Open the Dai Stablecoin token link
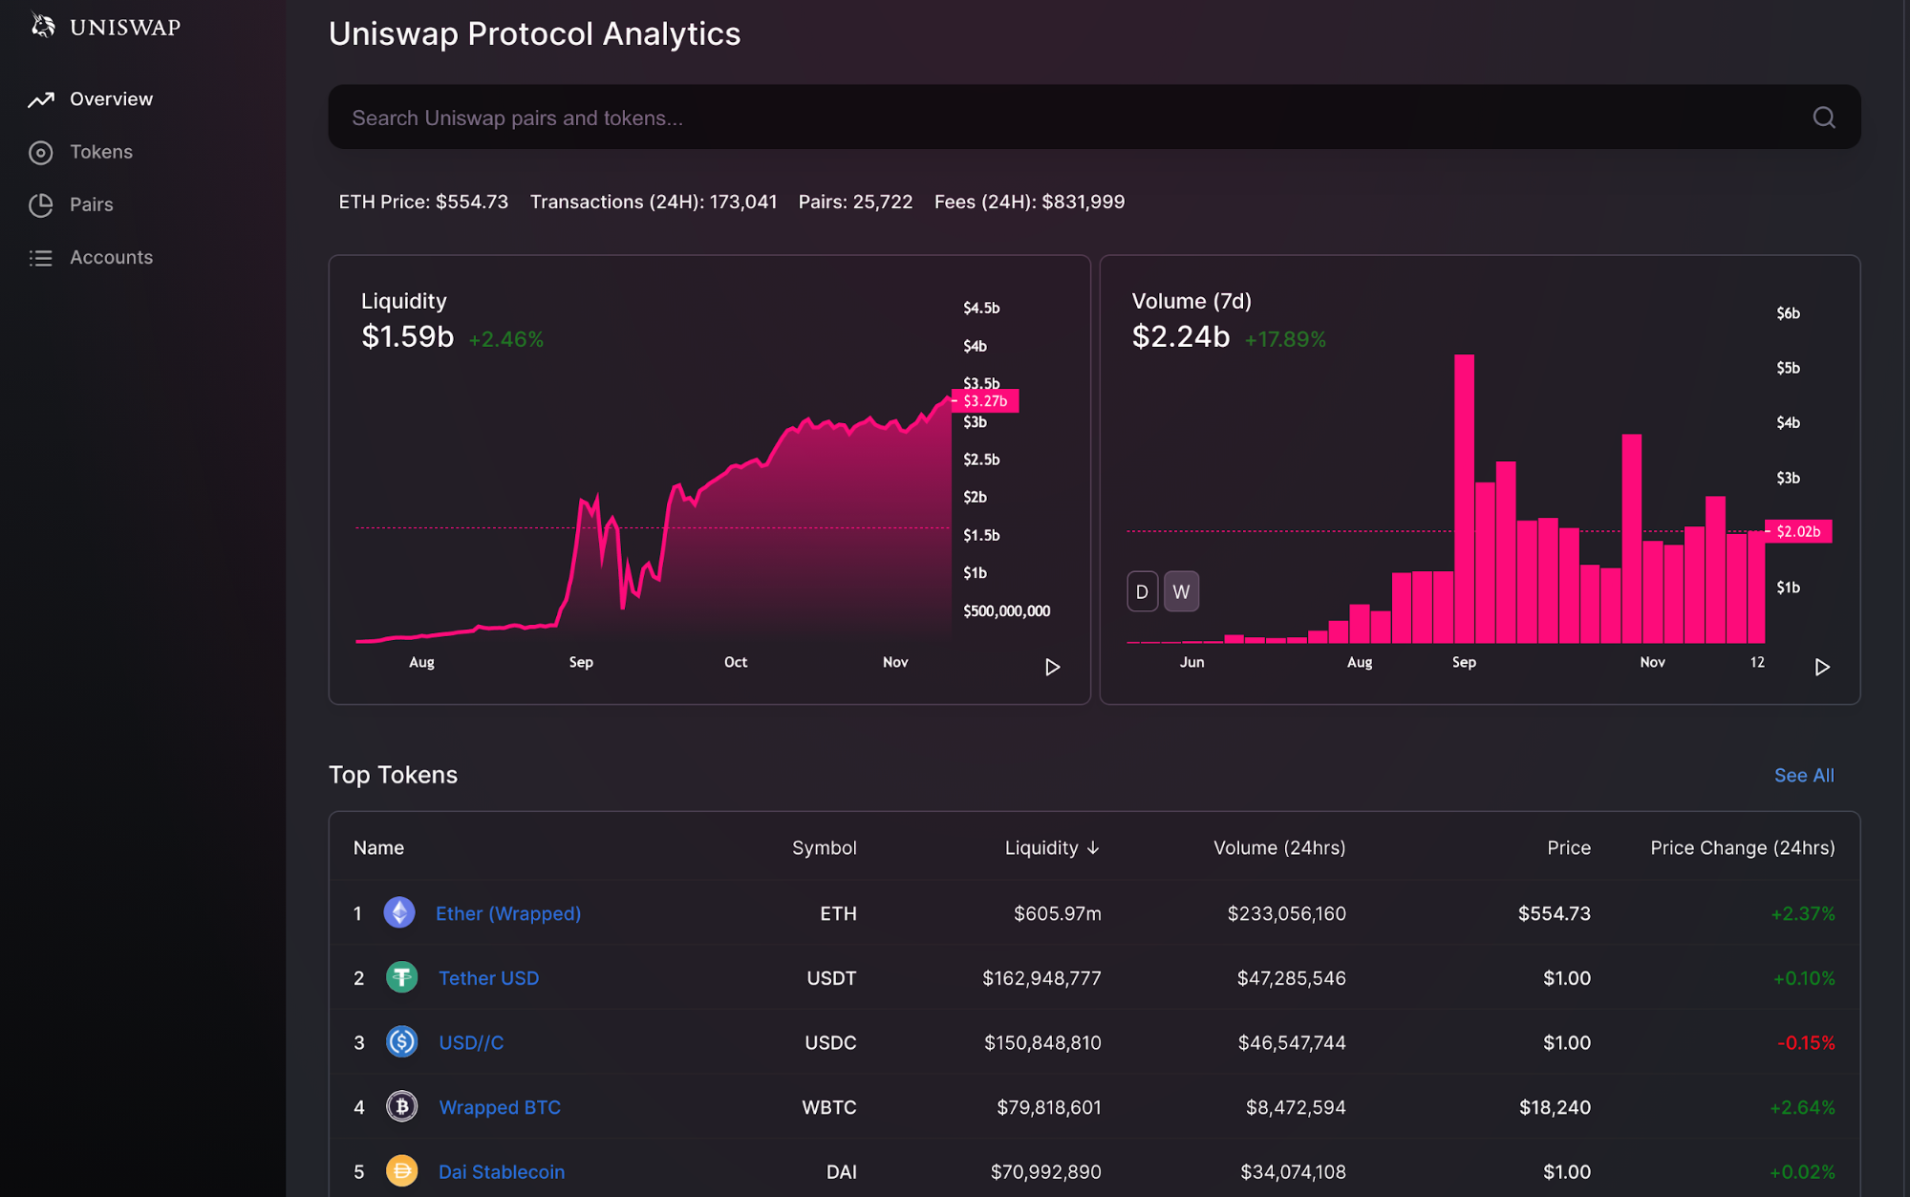 (x=502, y=1171)
